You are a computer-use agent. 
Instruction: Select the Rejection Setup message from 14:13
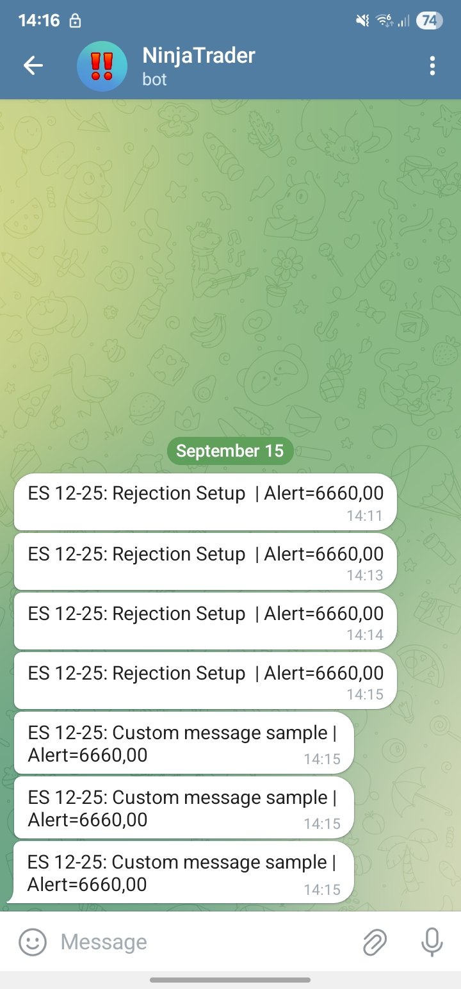click(205, 561)
